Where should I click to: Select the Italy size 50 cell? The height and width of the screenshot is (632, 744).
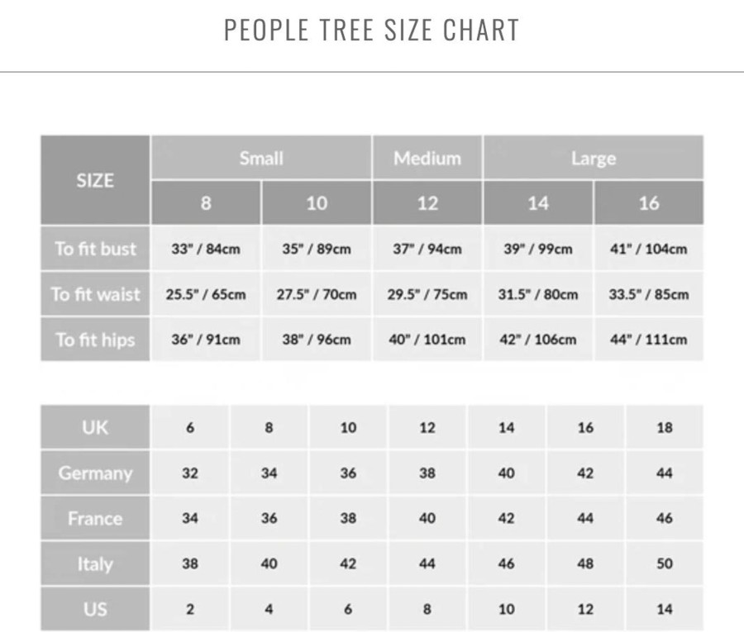coord(665,563)
